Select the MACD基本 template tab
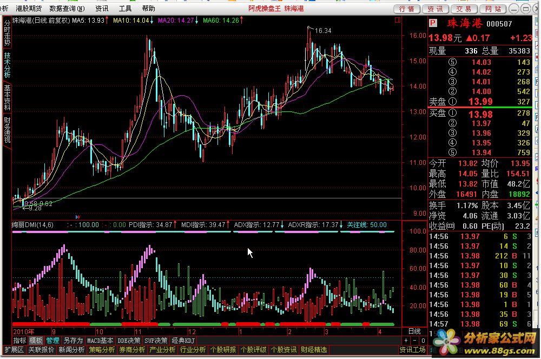This screenshot has height=359, width=541. (x=100, y=341)
